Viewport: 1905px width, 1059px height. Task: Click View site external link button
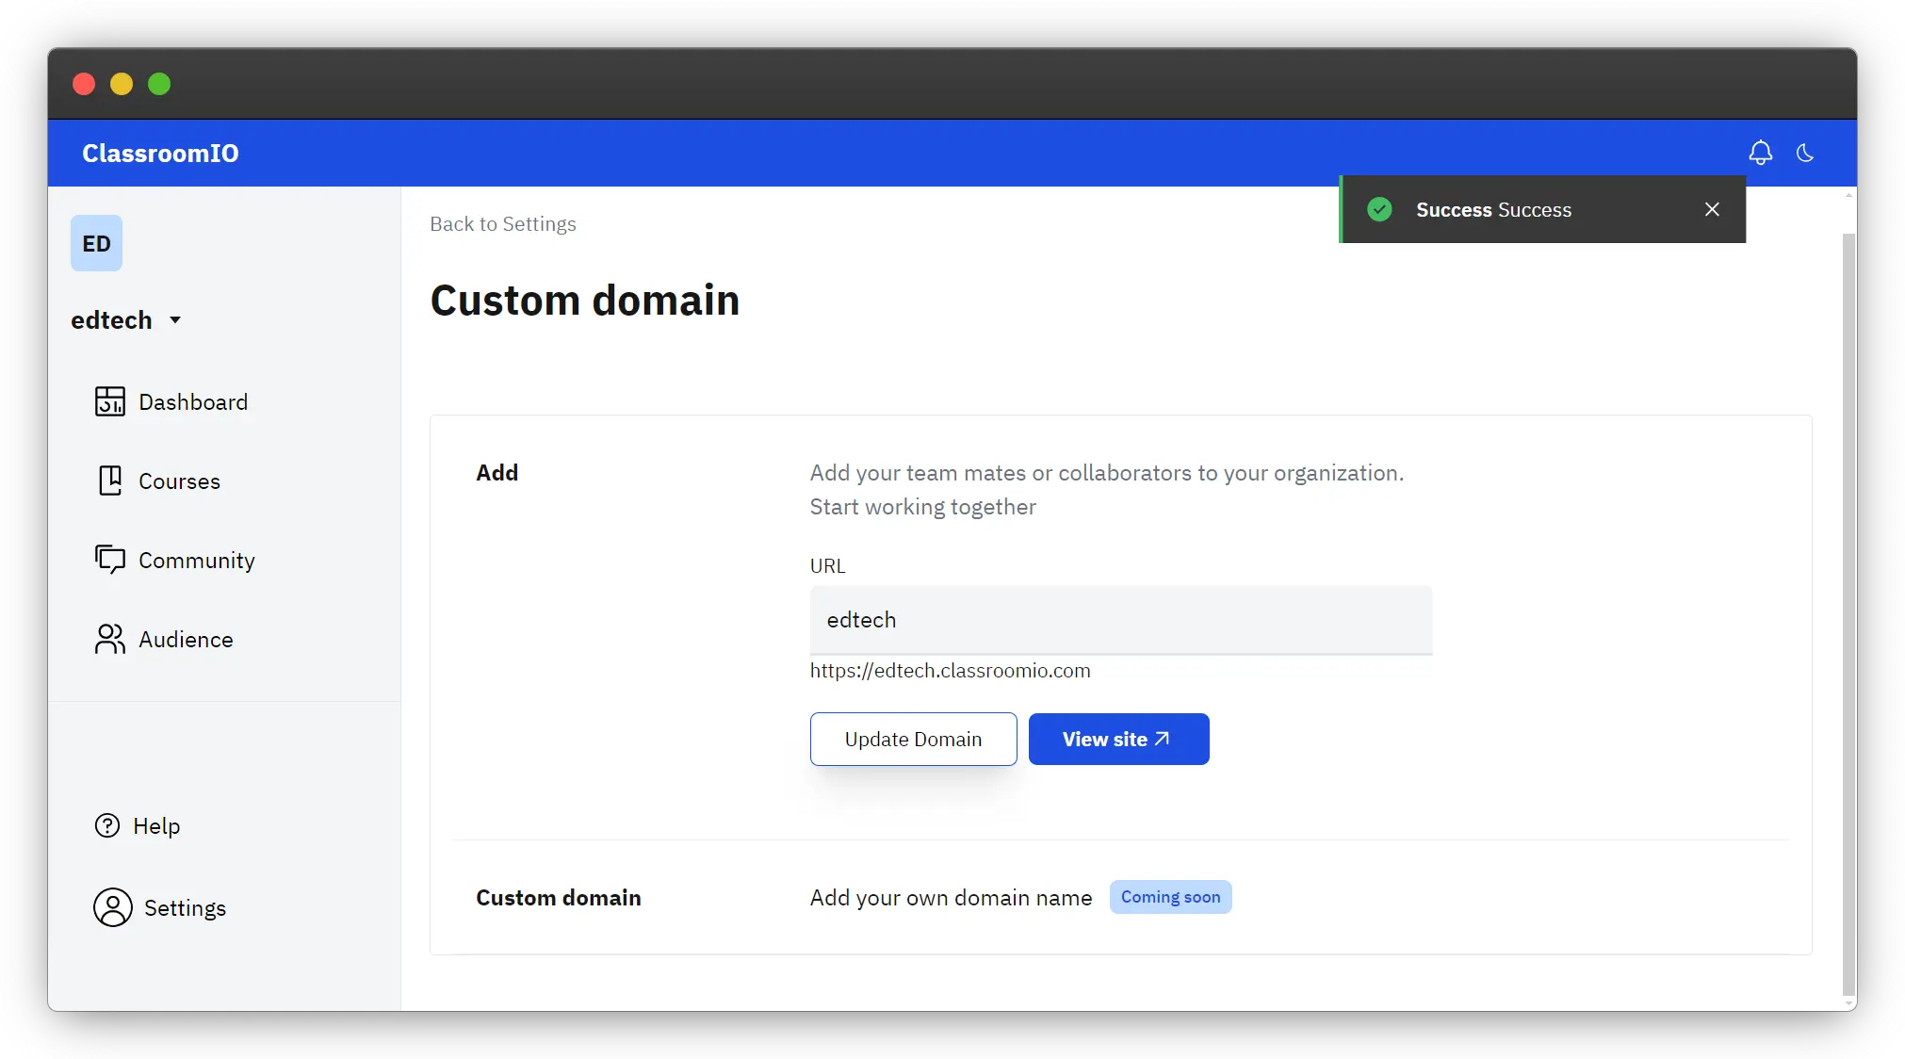(x=1117, y=738)
